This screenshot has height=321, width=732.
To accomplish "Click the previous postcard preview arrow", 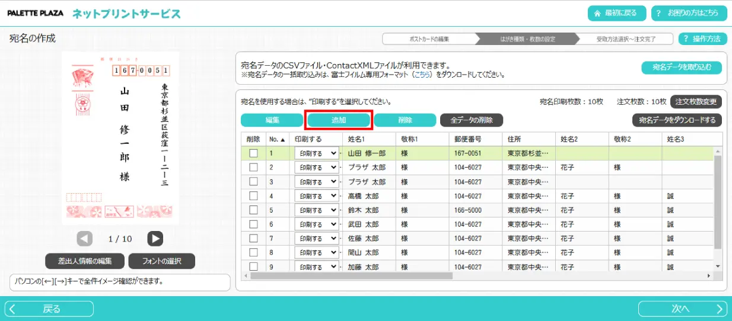I will click(85, 239).
